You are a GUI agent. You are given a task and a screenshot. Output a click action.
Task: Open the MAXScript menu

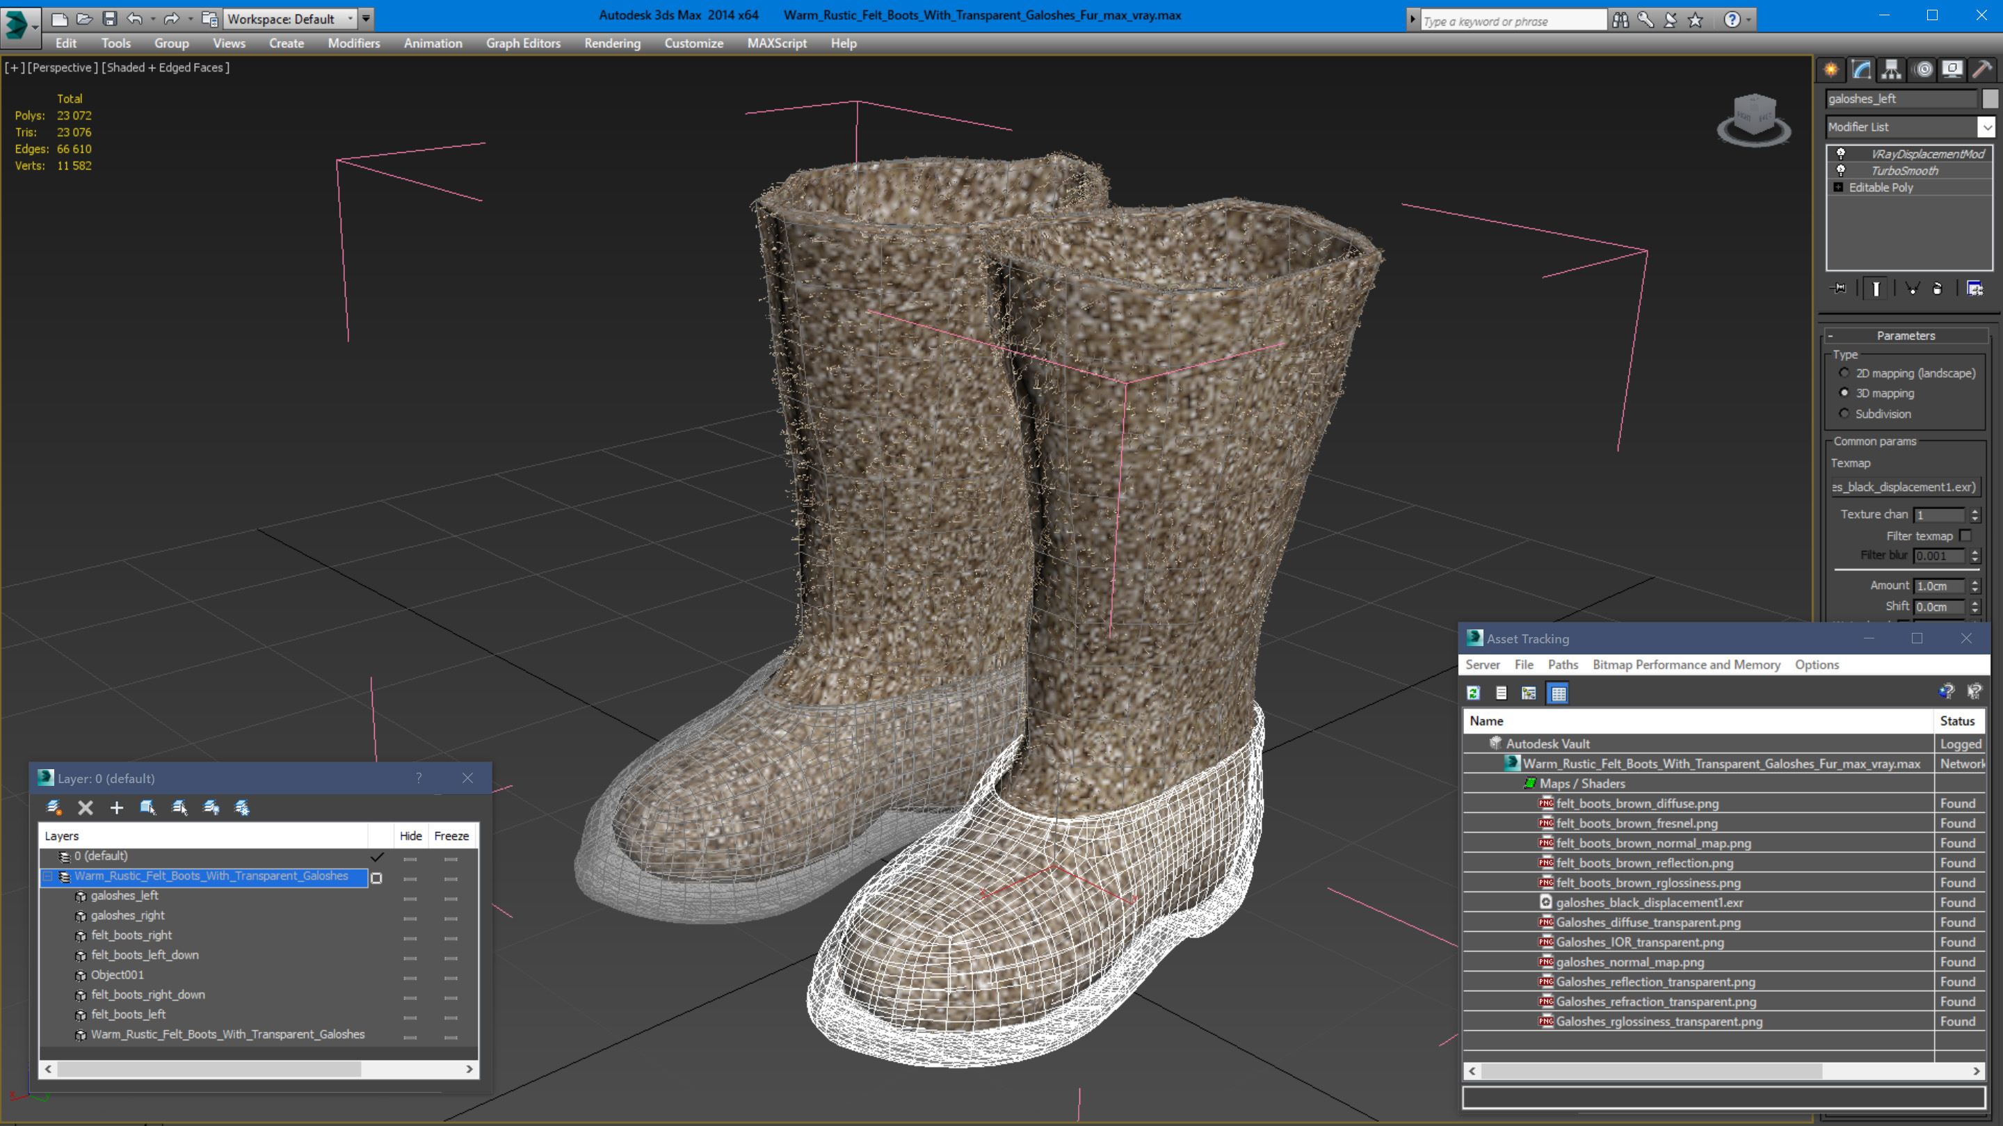pyautogui.click(x=777, y=44)
